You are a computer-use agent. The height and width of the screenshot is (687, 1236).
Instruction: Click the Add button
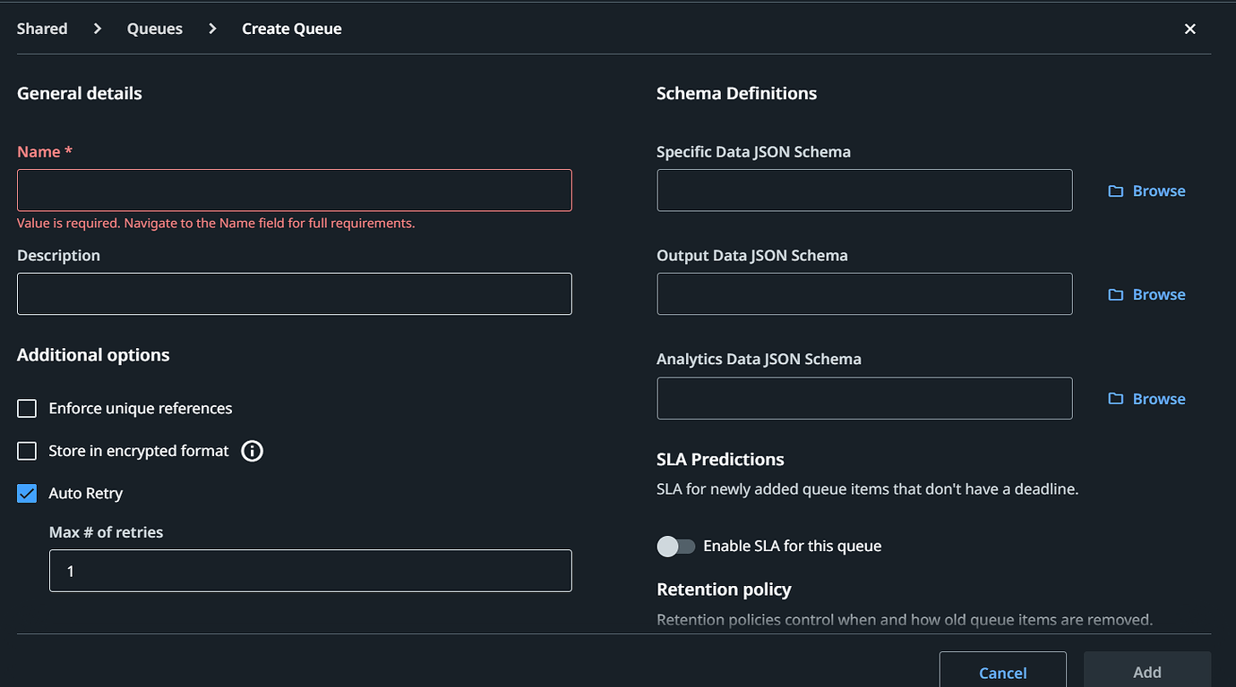coord(1146,672)
